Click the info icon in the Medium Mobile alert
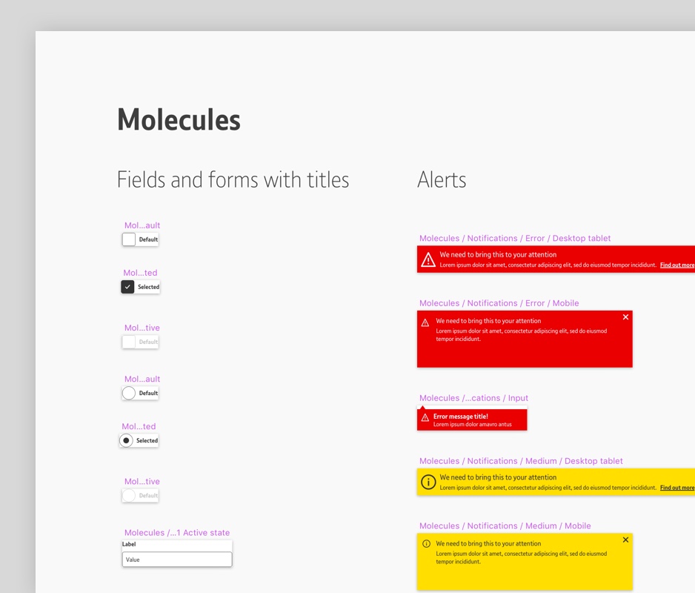 coord(426,543)
